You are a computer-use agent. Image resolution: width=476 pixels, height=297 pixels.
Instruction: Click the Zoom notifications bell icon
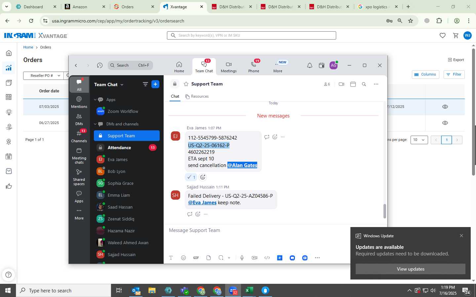tap(310, 65)
